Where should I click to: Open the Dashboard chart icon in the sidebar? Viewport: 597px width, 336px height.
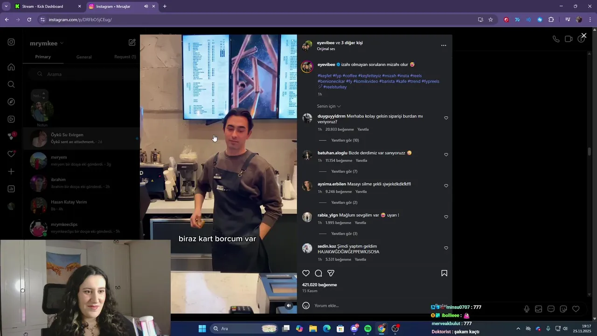click(11, 189)
